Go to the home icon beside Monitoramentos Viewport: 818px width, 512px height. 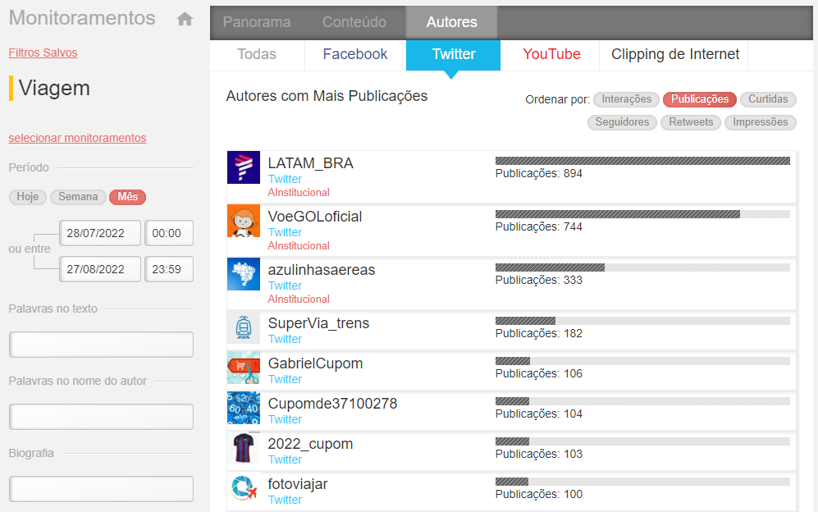click(185, 20)
